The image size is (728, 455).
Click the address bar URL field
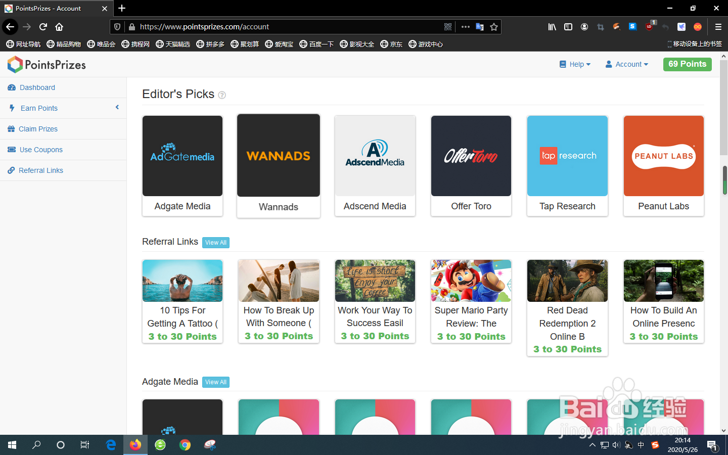tap(288, 27)
